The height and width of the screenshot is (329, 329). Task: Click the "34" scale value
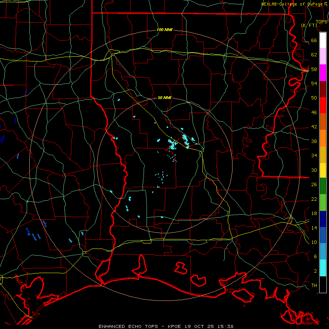pos(314,156)
